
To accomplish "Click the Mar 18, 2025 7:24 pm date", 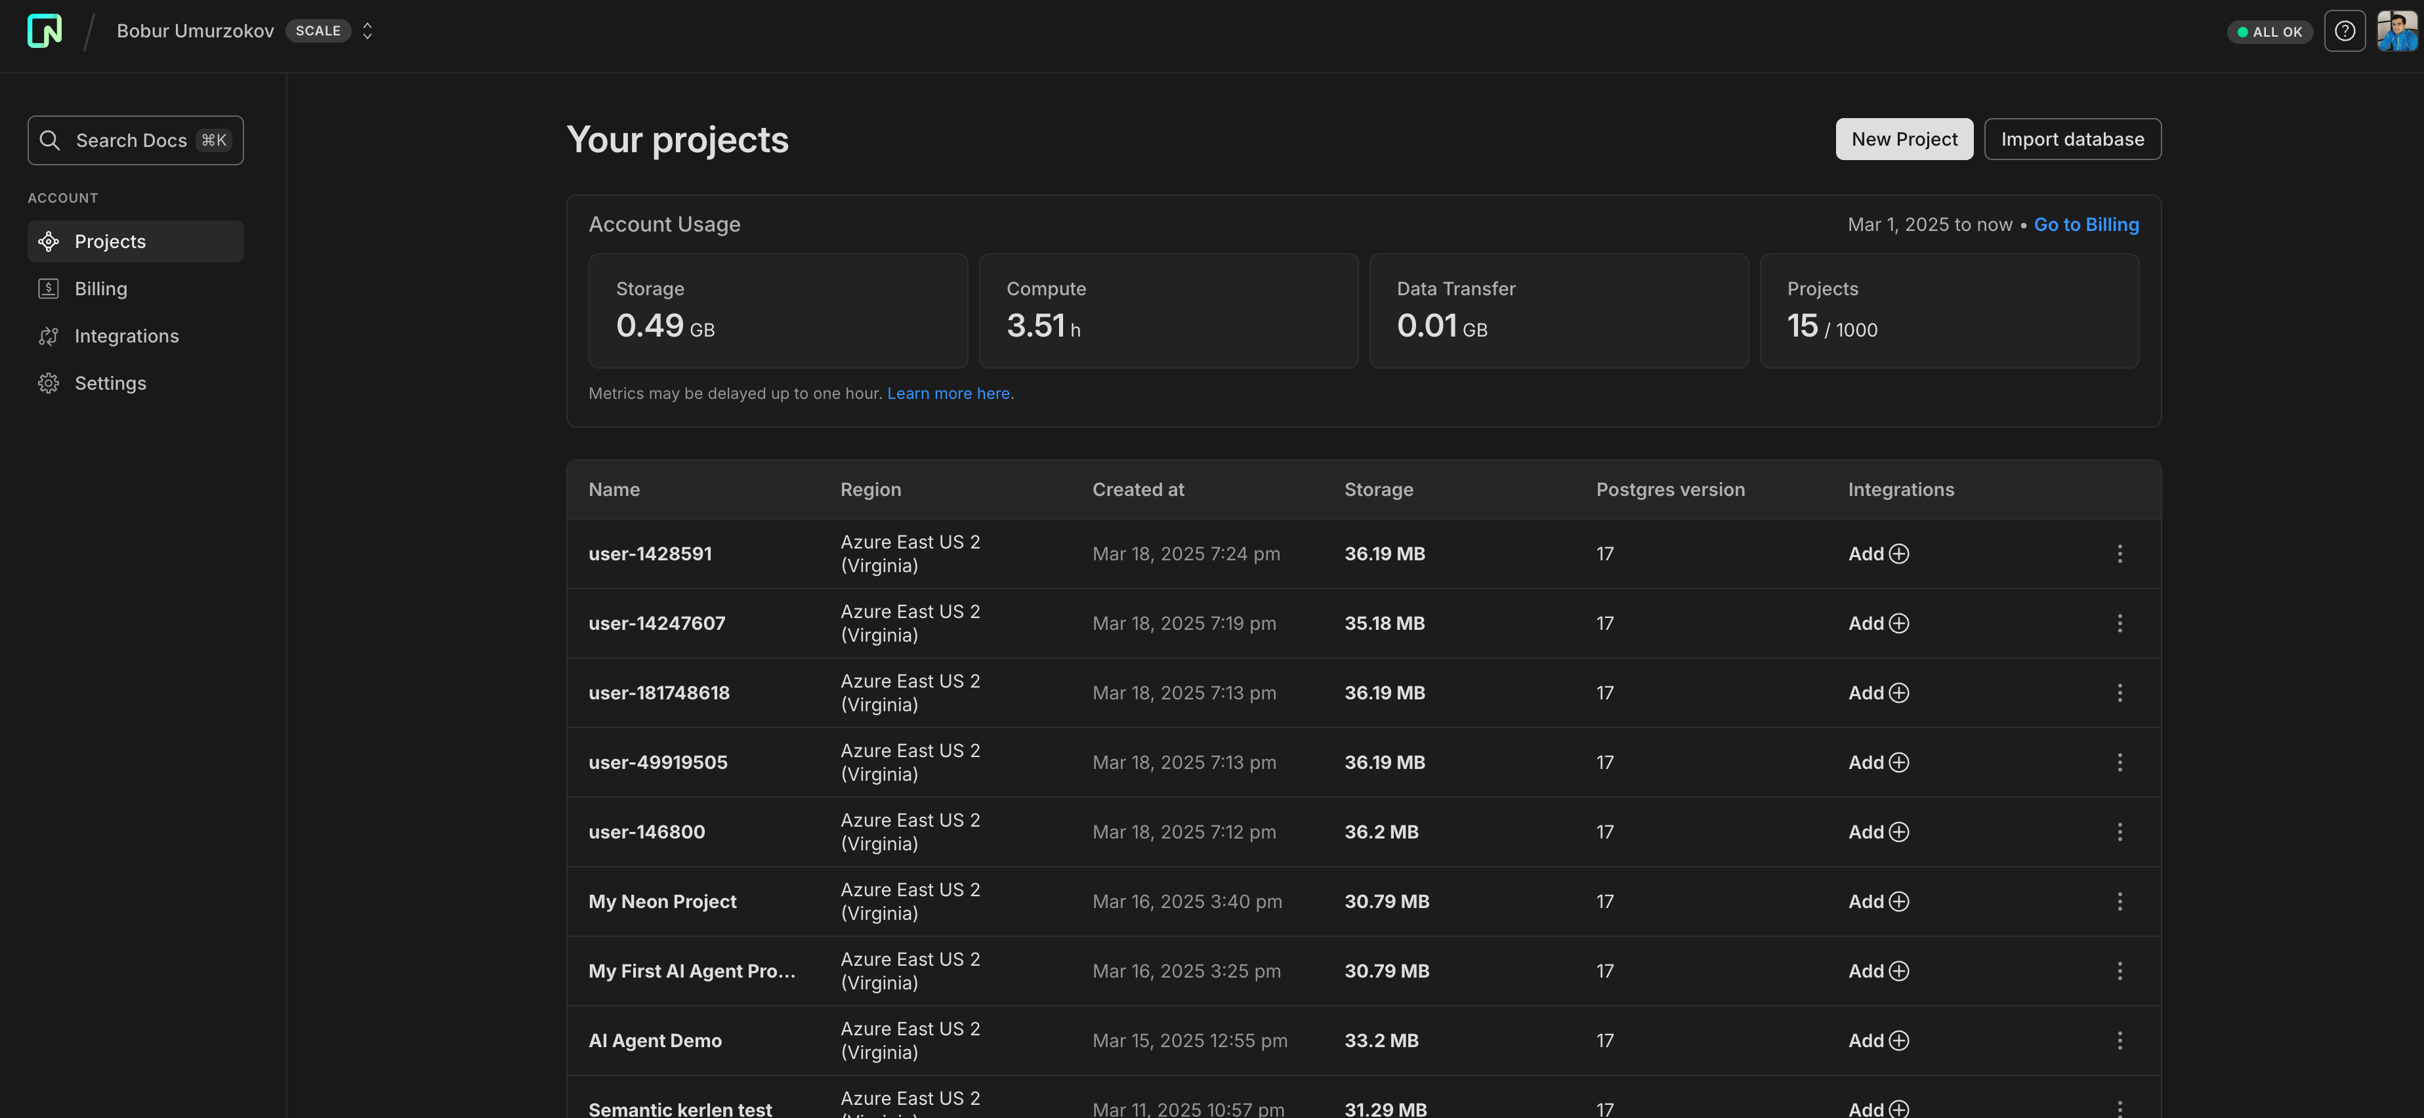I will coord(1186,554).
